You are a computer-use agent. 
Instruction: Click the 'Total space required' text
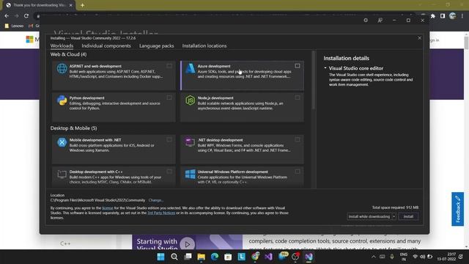click(x=395, y=208)
